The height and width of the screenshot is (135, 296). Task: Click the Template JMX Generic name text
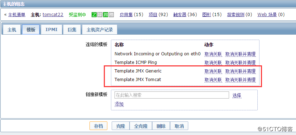point(138,71)
